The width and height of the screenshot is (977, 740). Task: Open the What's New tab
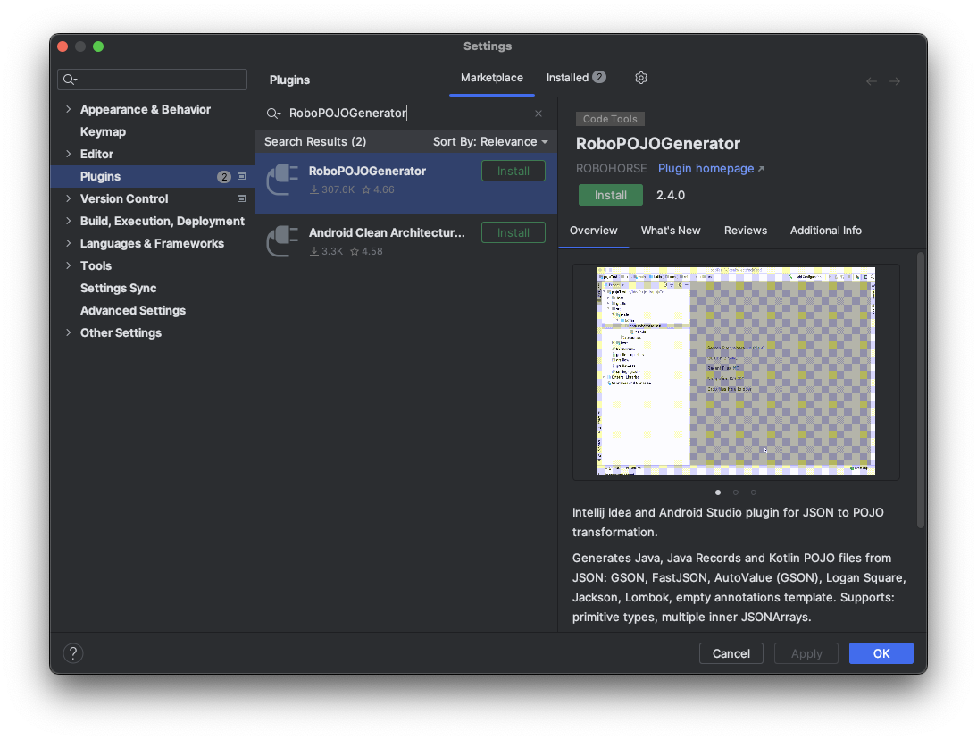click(671, 231)
